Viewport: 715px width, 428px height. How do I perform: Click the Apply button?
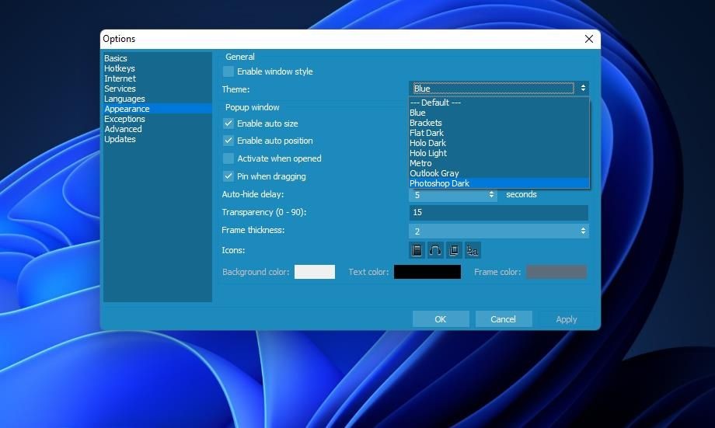(567, 319)
